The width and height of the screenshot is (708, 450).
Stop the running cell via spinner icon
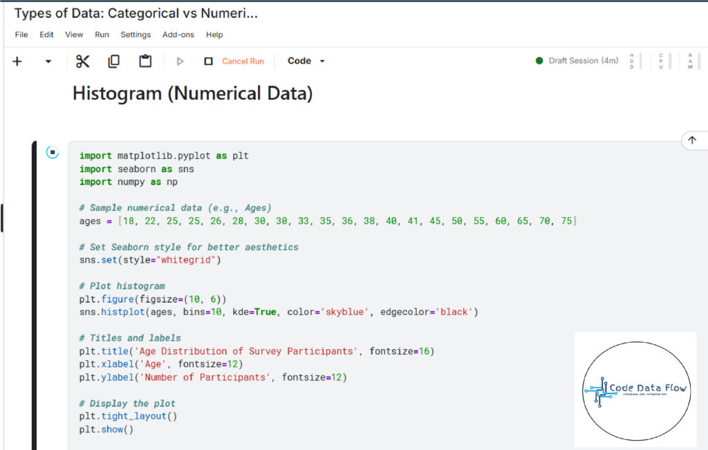point(53,152)
